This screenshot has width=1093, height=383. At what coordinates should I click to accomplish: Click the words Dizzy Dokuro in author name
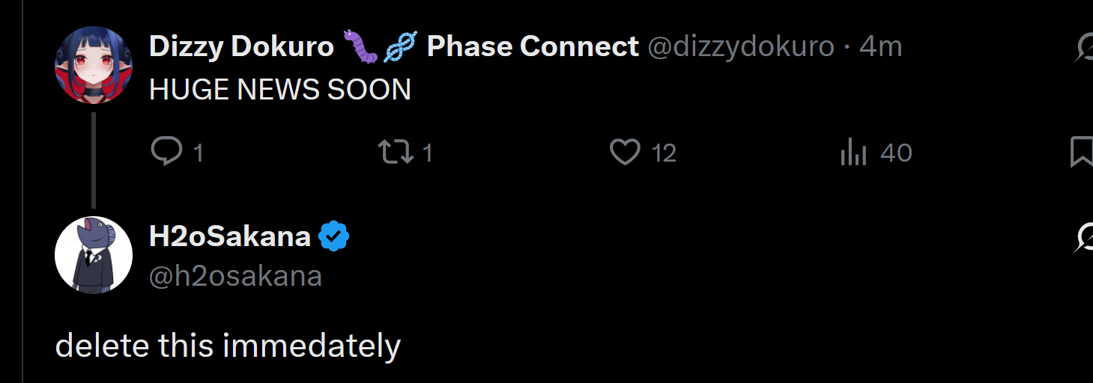(241, 47)
